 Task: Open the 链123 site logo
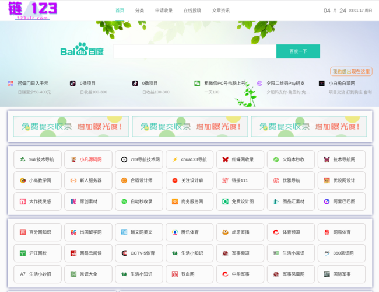coord(33,11)
